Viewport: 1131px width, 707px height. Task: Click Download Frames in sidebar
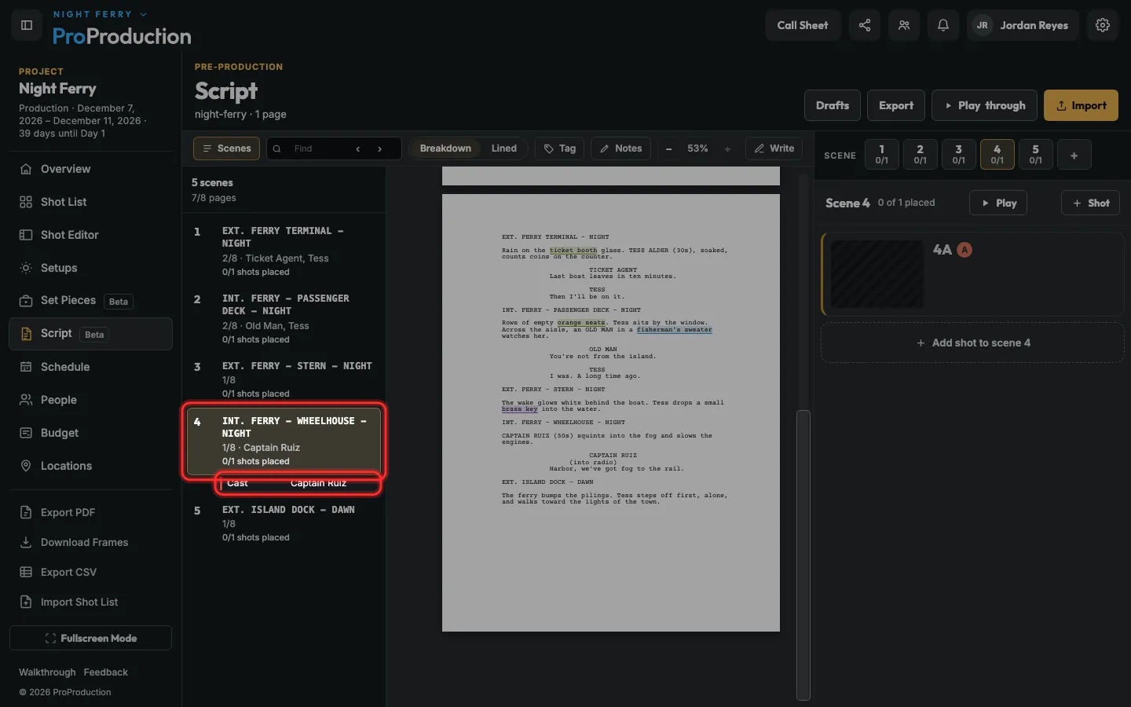[x=90, y=542]
